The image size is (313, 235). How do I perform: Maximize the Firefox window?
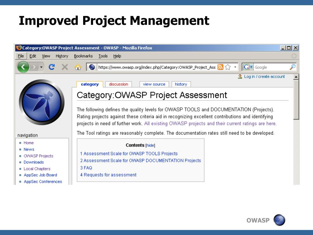pyautogui.click(x=289, y=48)
